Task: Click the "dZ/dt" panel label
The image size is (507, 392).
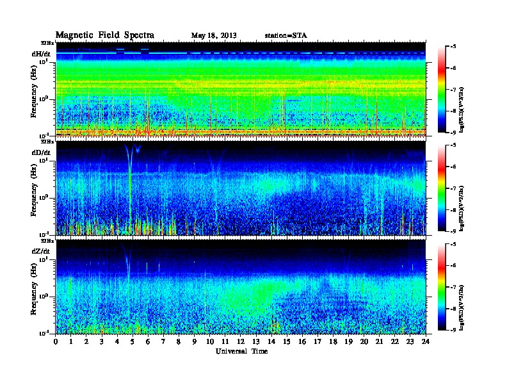Action: (41, 251)
